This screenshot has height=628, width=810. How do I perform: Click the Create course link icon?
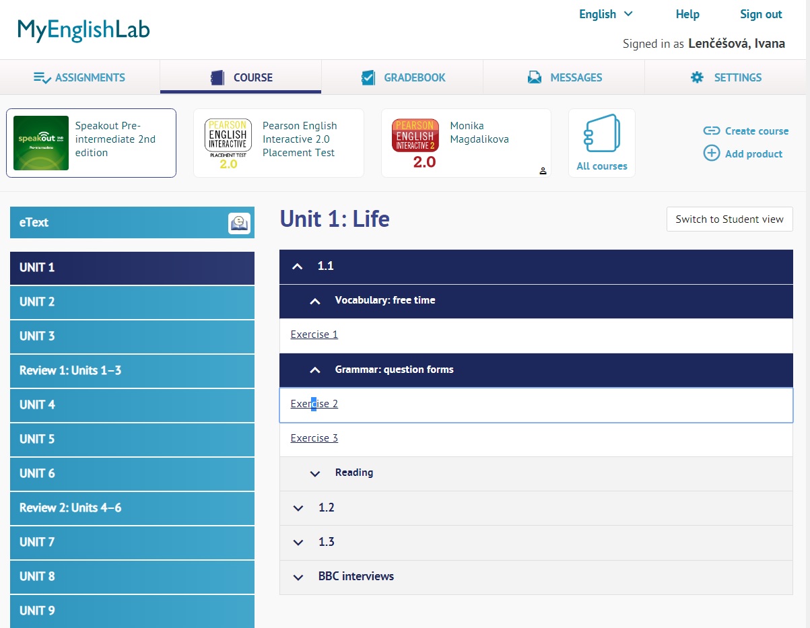711,131
